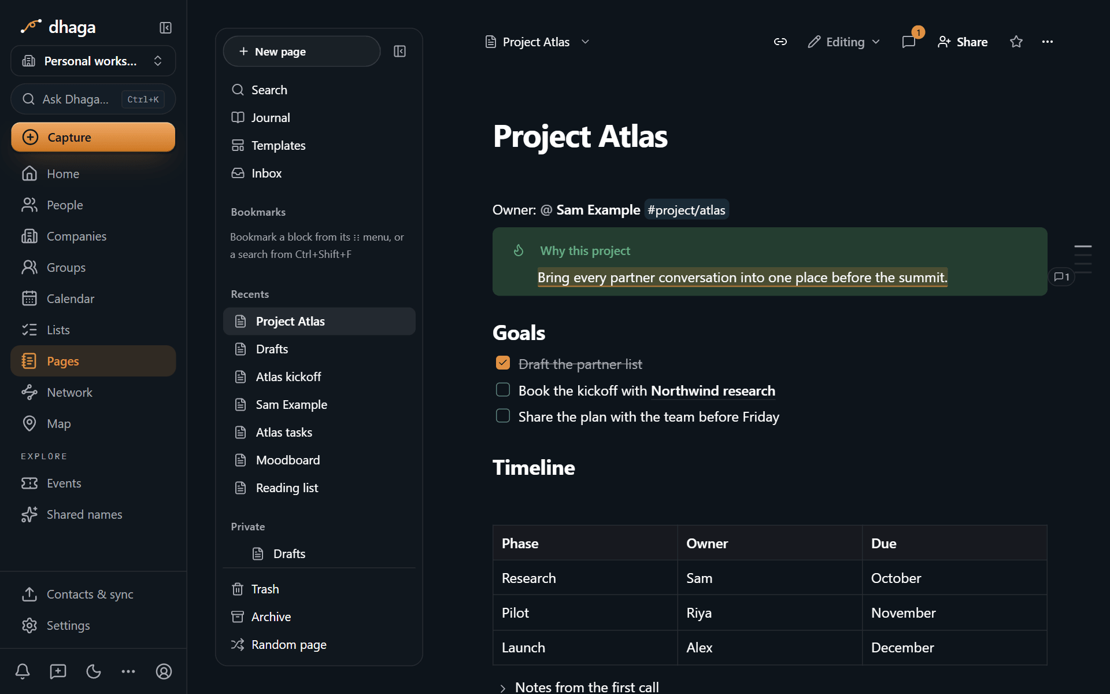Open Companies section
The height and width of the screenshot is (694, 1110).
[x=93, y=236]
